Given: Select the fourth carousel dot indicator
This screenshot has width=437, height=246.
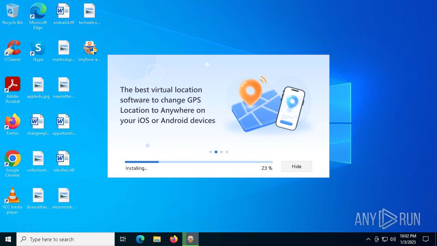Looking at the screenshot, I should click(x=227, y=152).
